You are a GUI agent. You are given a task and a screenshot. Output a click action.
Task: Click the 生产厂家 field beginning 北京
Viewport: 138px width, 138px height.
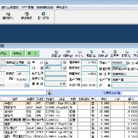point(125,80)
